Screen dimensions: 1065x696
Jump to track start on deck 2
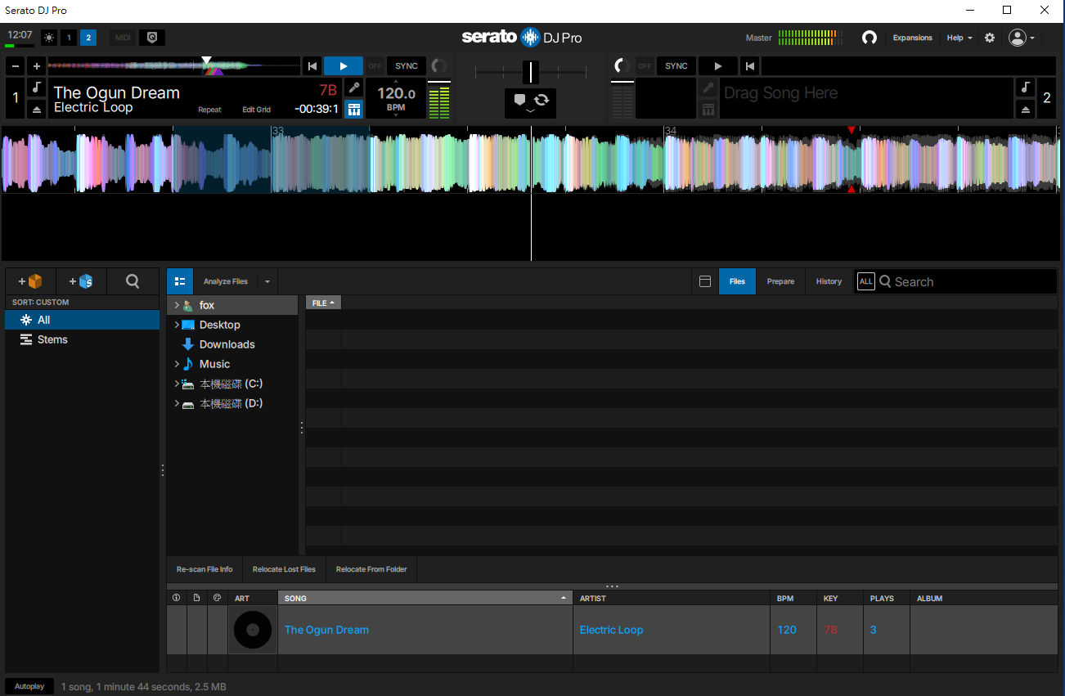[750, 66]
